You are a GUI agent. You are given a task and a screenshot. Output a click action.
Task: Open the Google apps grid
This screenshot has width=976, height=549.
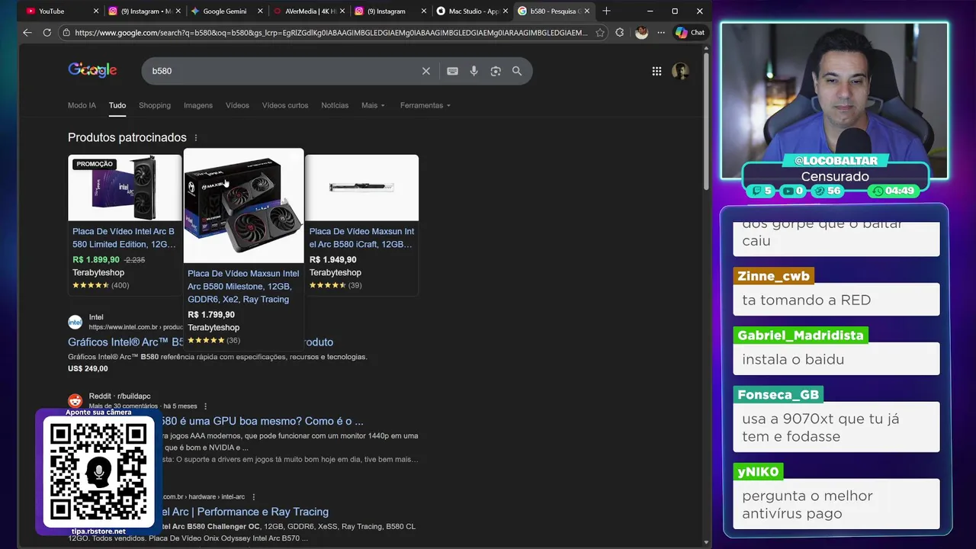657,71
